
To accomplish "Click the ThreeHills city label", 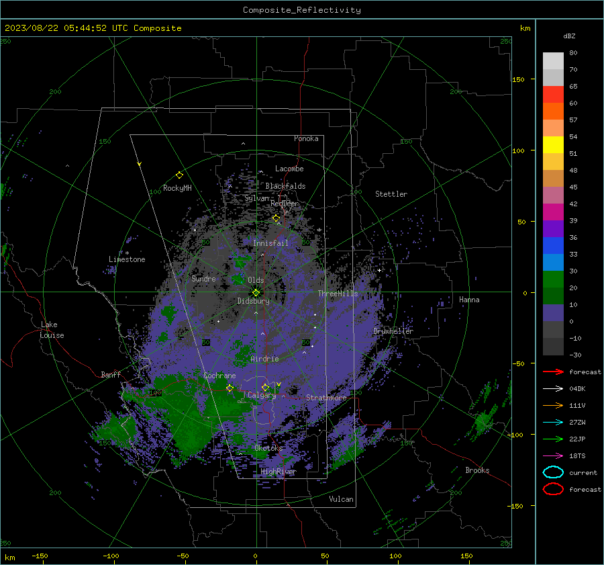I will click(338, 294).
